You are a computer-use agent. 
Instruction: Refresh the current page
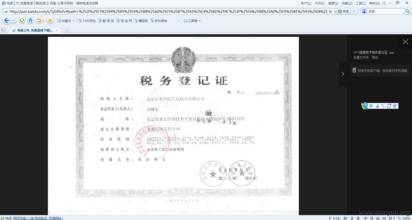(x=22, y=20)
